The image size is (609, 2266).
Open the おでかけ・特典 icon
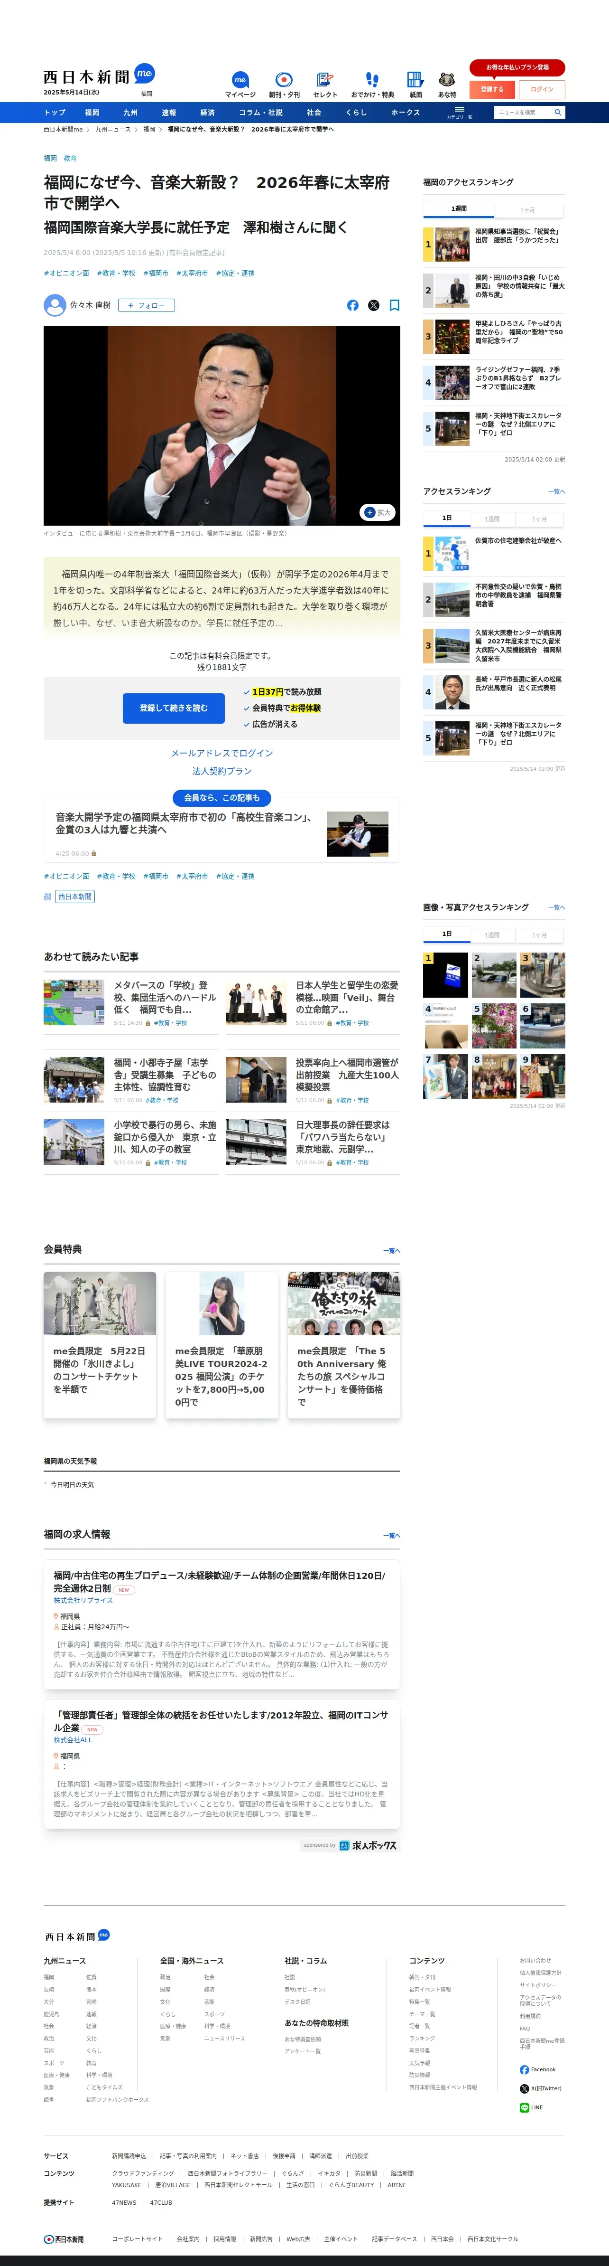click(373, 85)
